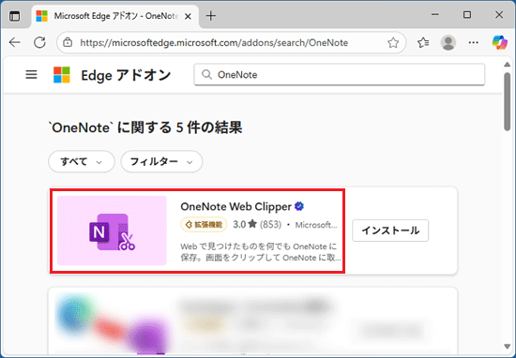Minimize the Edge window

pos(435,14)
